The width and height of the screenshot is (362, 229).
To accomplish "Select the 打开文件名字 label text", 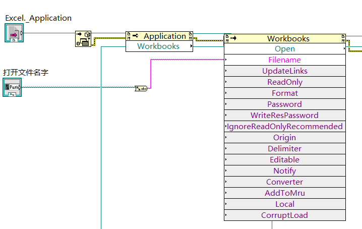I will pos(26,73).
